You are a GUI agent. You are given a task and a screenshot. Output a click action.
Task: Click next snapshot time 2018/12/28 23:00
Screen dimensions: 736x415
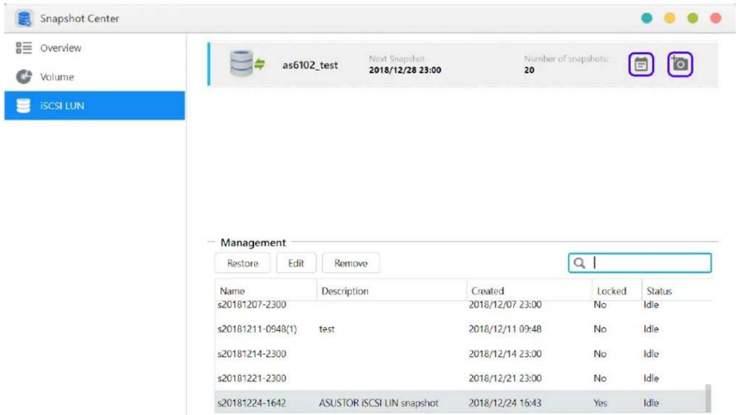[x=405, y=70]
